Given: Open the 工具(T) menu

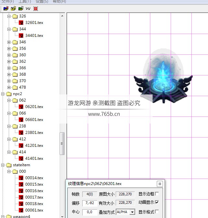Looking at the screenshot, I should [x=25, y=2].
